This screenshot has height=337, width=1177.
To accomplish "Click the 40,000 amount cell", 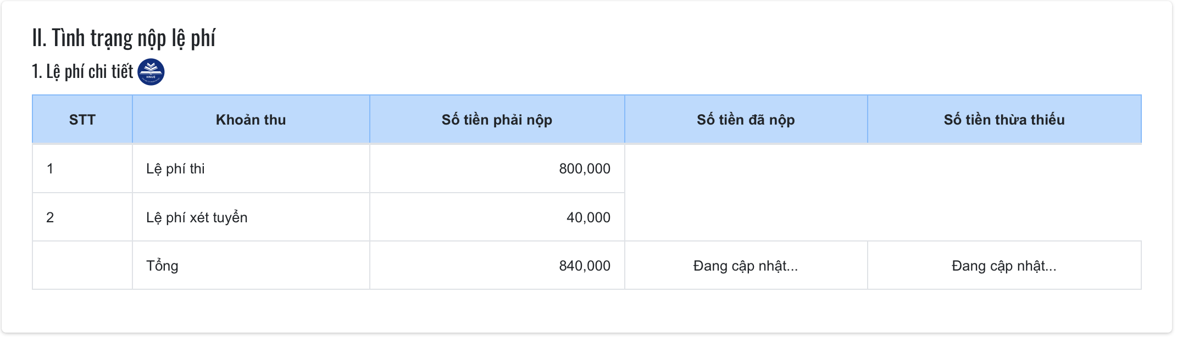I will (588, 217).
